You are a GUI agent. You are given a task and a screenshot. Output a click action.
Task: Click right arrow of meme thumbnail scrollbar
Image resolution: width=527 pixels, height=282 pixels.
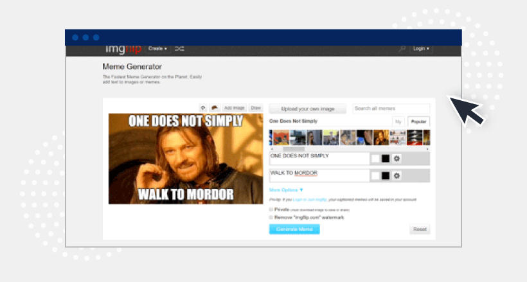427,149
